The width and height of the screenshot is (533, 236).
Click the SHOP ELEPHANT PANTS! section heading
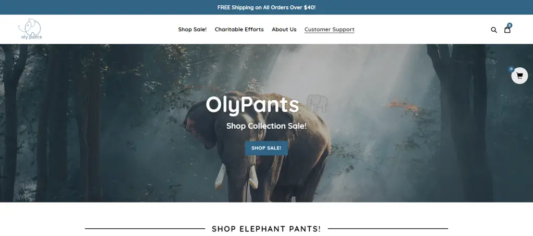[x=266, y=229]
